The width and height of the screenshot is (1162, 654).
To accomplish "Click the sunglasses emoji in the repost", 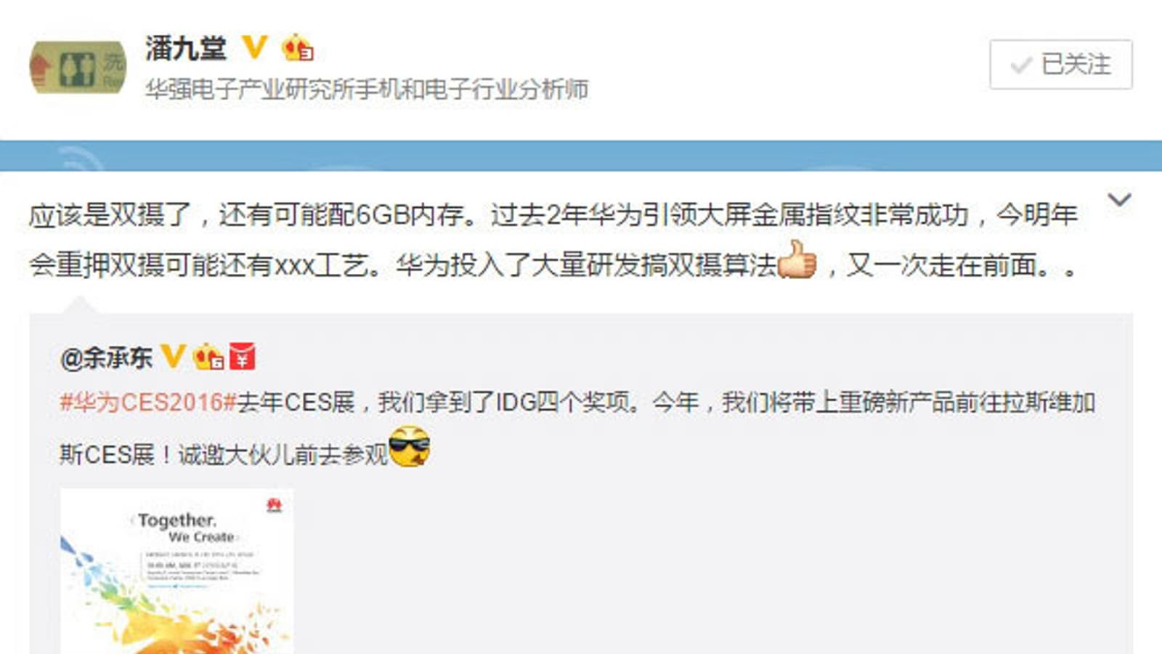I will [x=410, y=446].
